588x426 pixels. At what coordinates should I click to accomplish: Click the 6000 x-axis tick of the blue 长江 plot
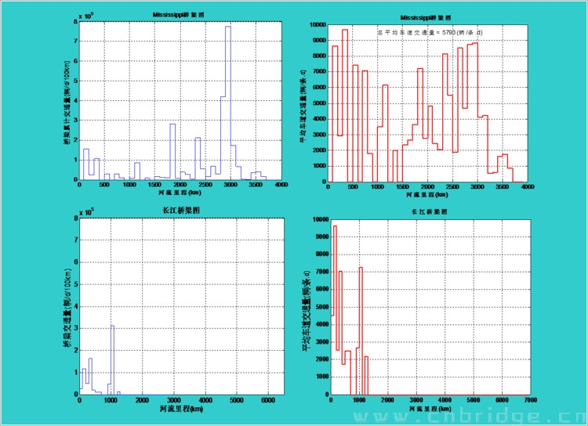coord(268,400)
